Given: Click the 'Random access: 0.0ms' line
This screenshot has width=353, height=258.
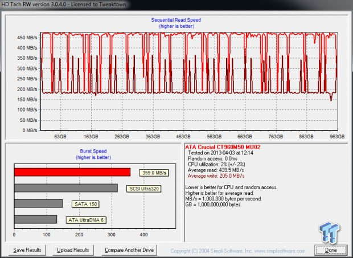Looking at the screenshot, I should [x=212, y=159].
